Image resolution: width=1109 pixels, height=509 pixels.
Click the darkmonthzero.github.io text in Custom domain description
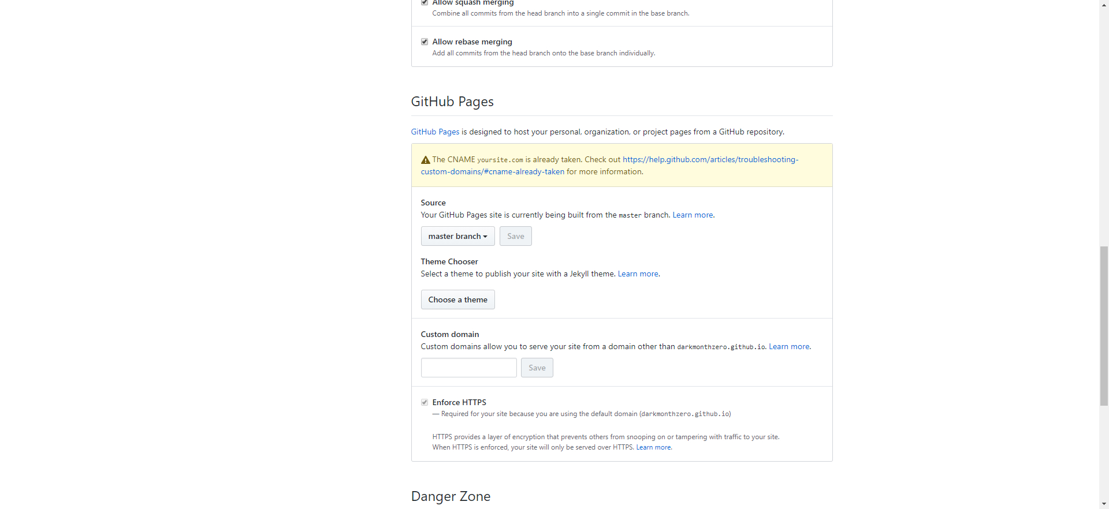click(721, 347)
